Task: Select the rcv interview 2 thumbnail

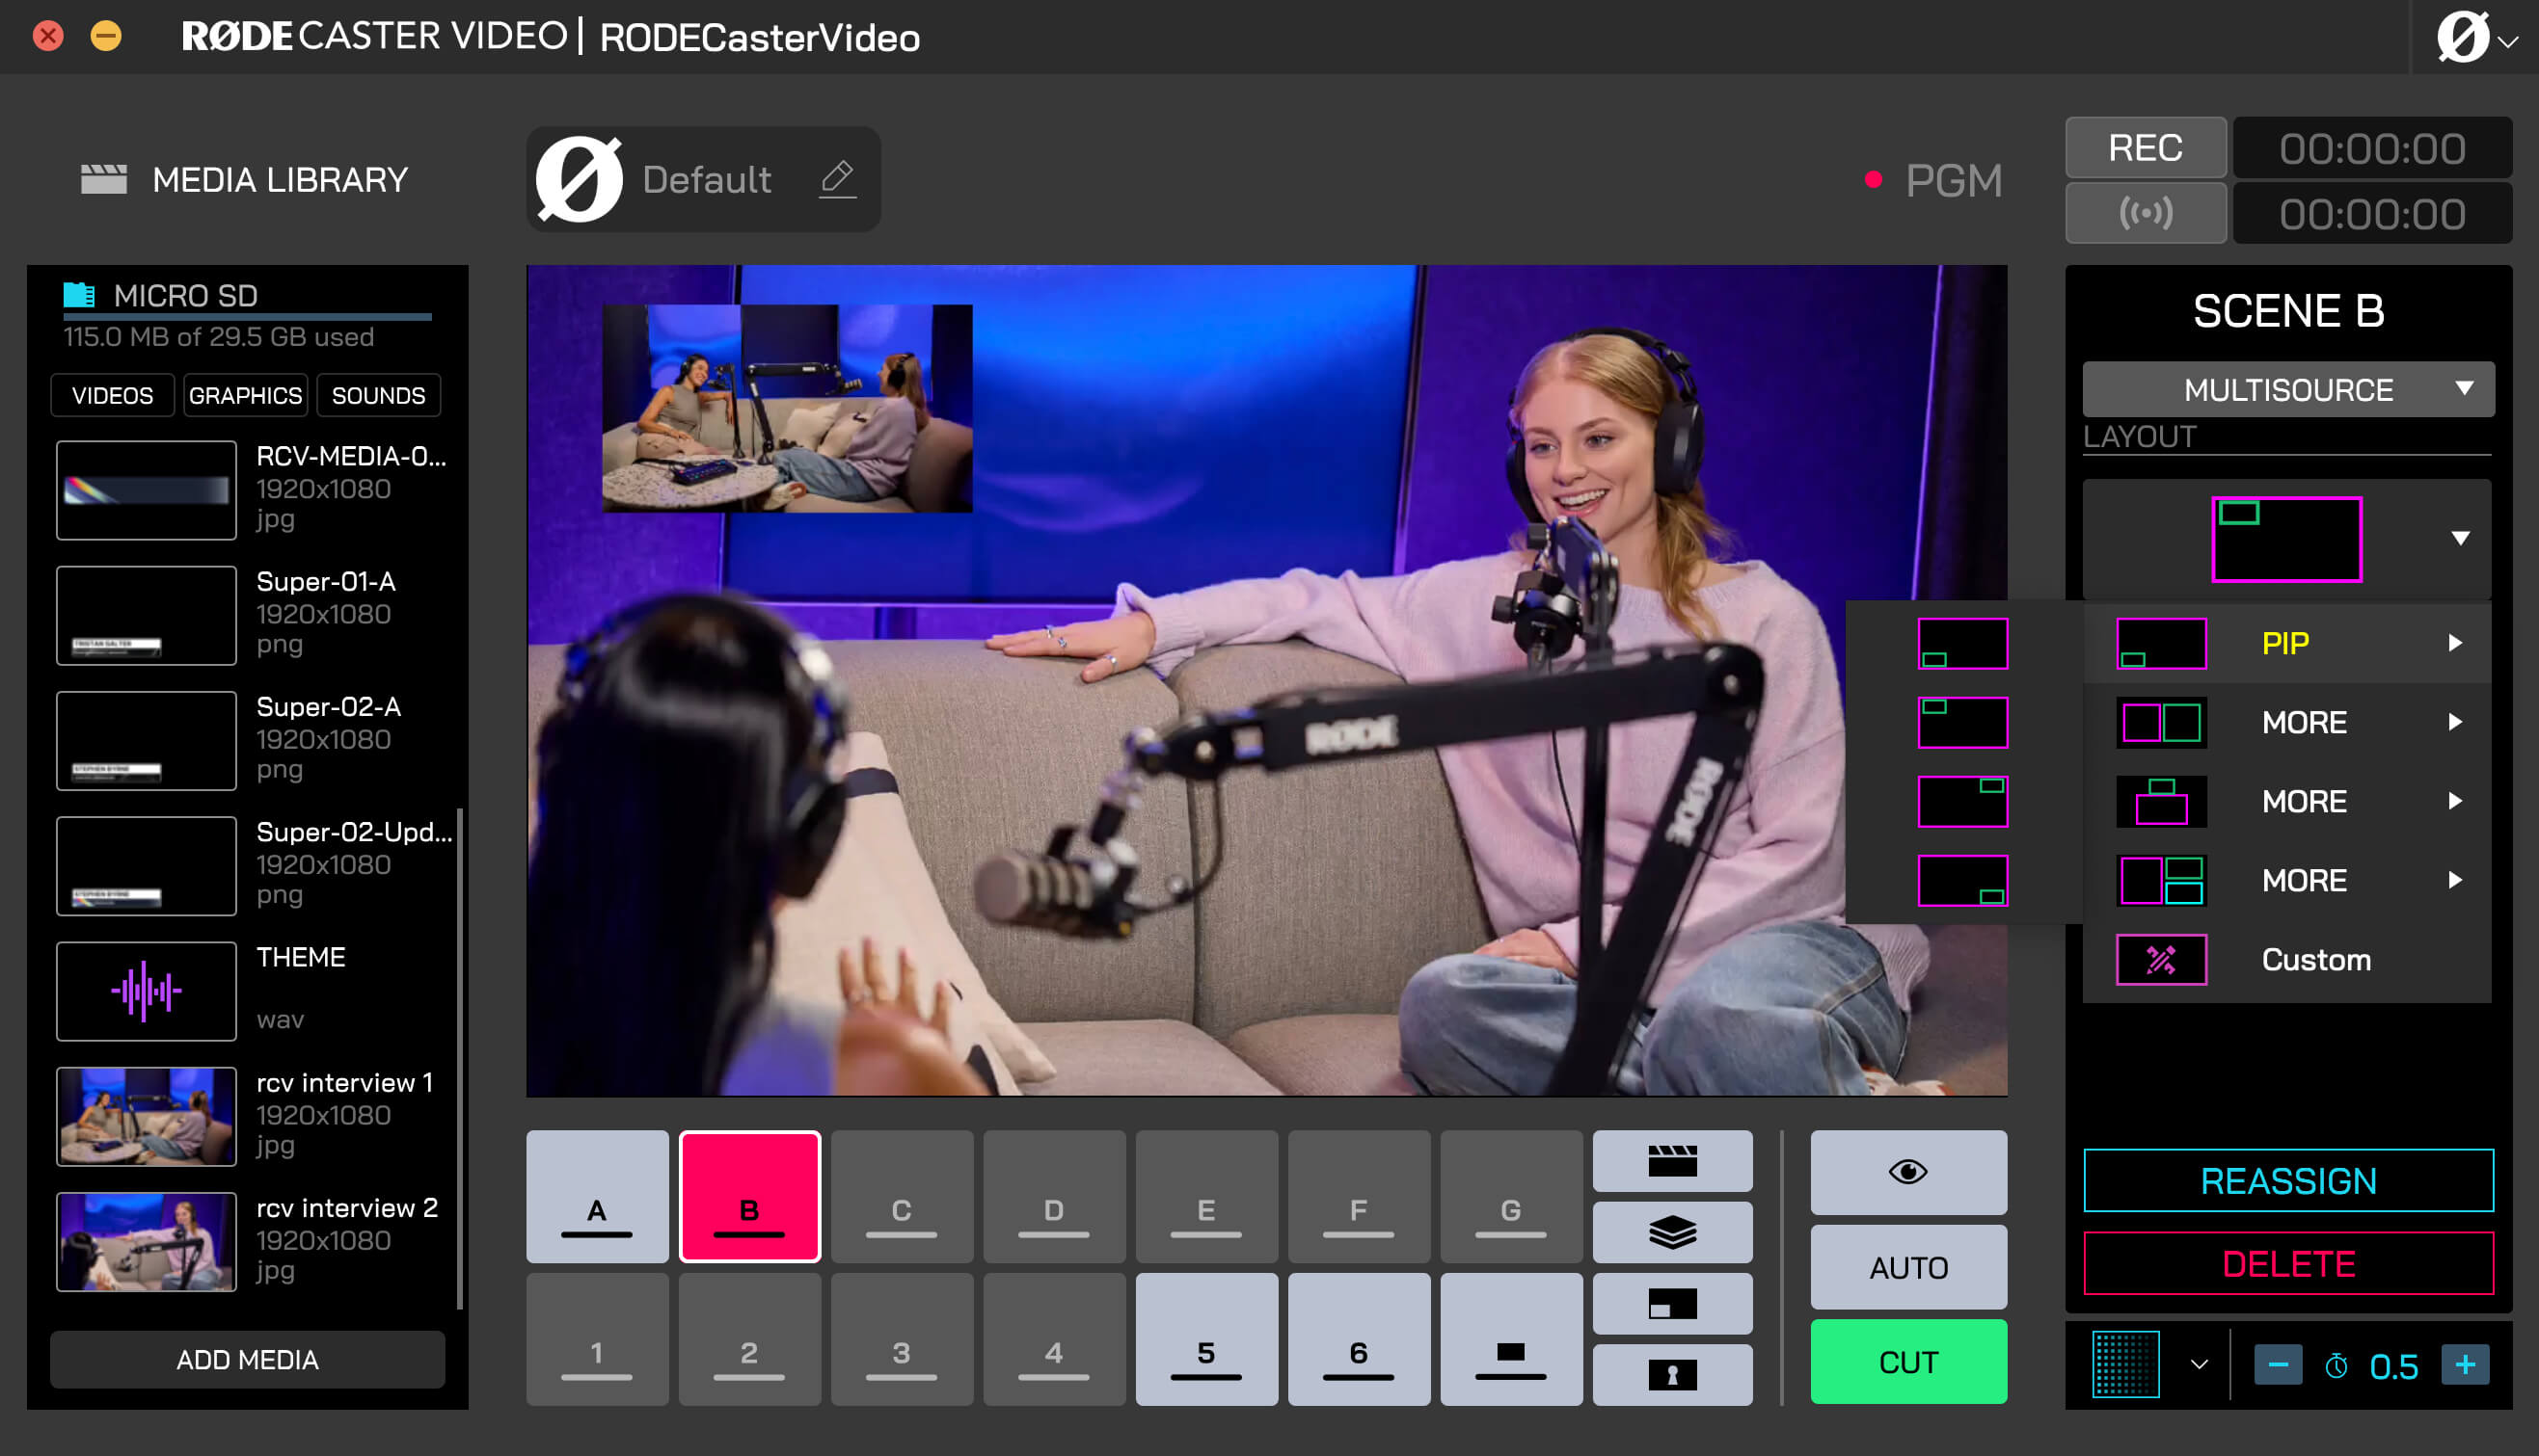Action: [146, 1241]
